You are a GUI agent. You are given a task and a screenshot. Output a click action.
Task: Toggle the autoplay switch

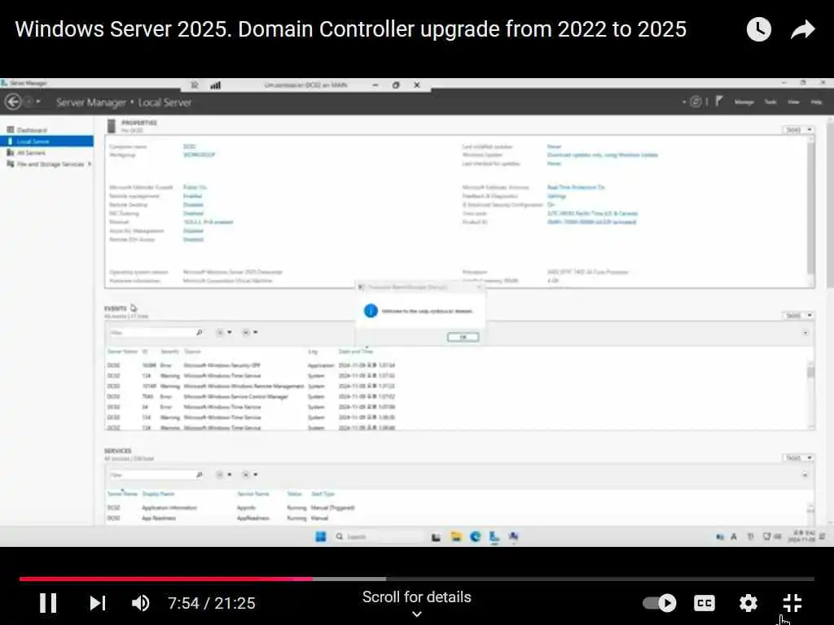click(x=660, y=603)
